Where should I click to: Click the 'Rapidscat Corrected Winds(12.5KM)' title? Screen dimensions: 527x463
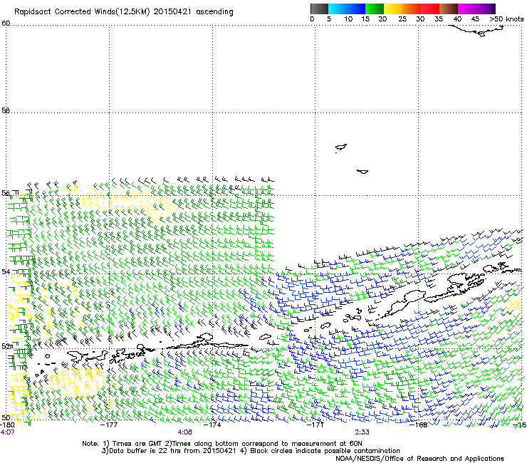[82, 12]
